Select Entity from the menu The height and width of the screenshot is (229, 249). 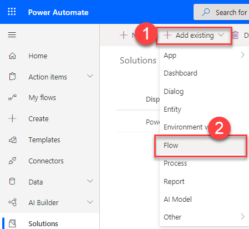click(x=204, y=109)
